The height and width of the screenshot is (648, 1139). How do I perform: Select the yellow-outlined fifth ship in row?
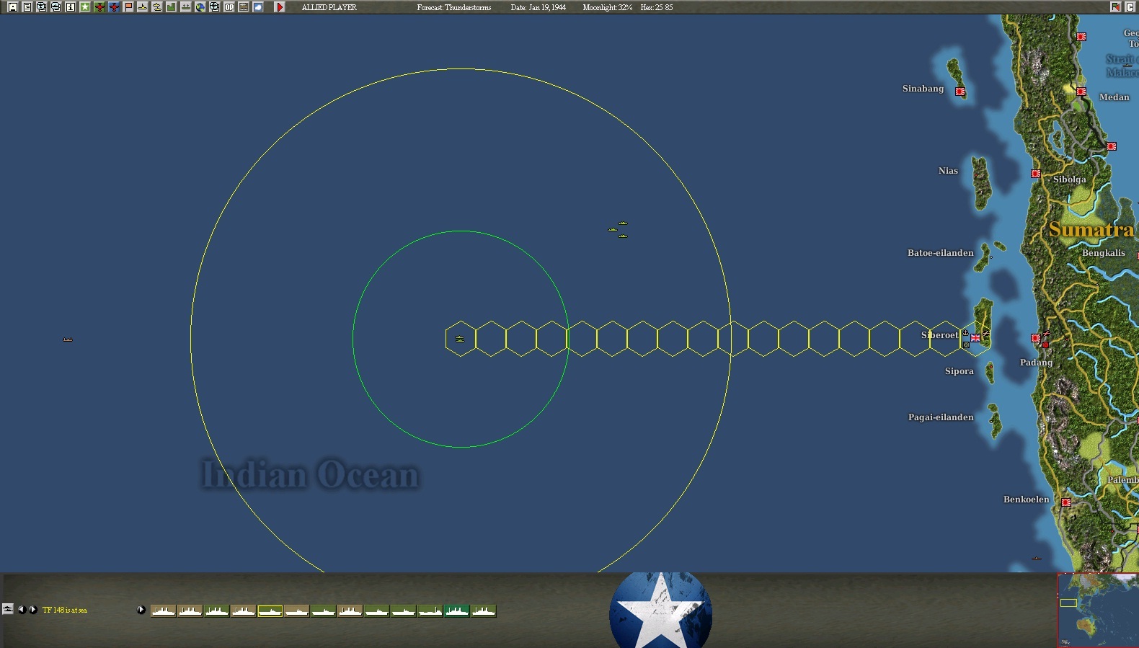[270, 611]
